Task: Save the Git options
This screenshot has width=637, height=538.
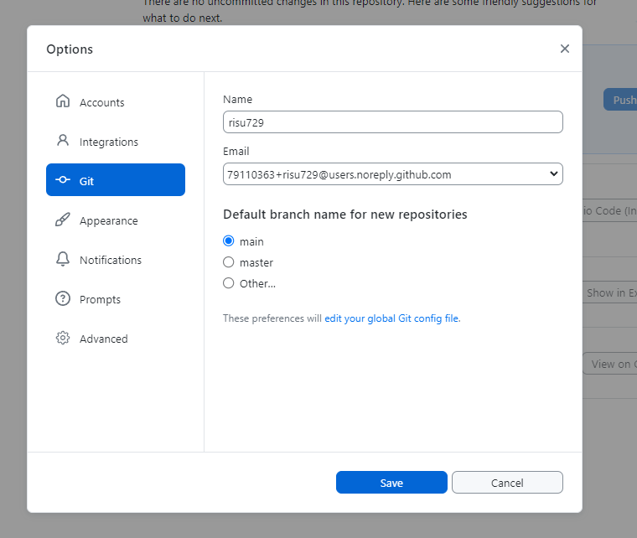Action: [391, 483]
